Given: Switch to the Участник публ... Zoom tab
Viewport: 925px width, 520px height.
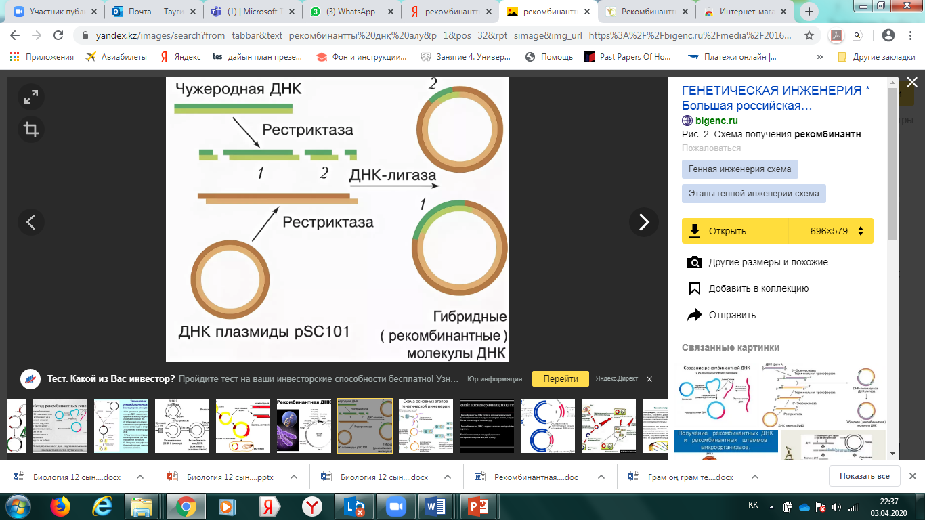Looking at the screenshot, I should pos(56,12).
